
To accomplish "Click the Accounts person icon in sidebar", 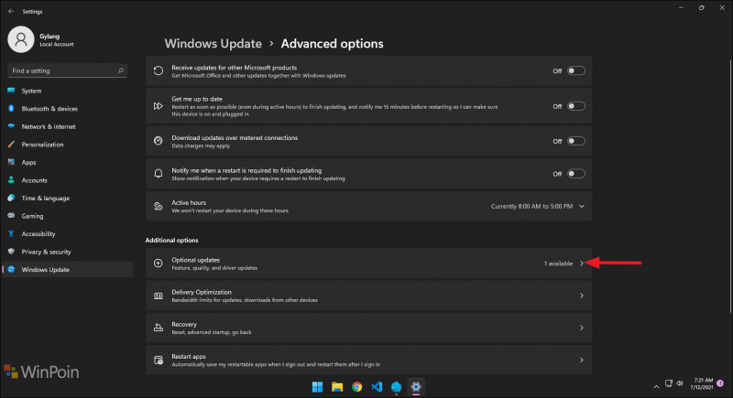I will click(11, 180).
